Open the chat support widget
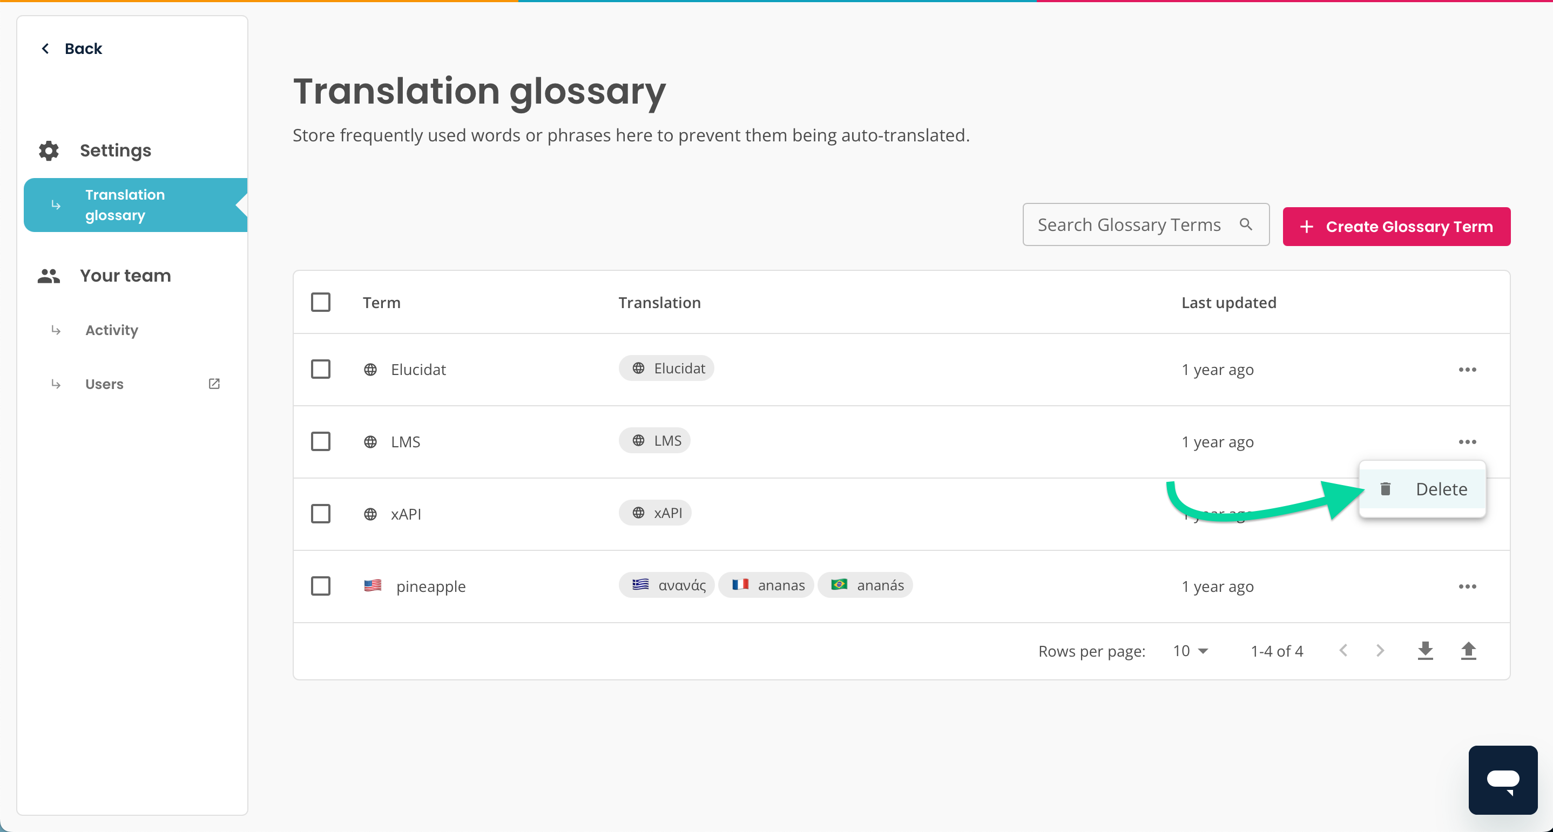 [1503, 780]
